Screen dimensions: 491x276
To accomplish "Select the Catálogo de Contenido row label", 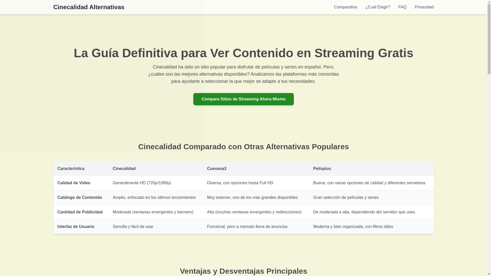I will tap(81, 198).
